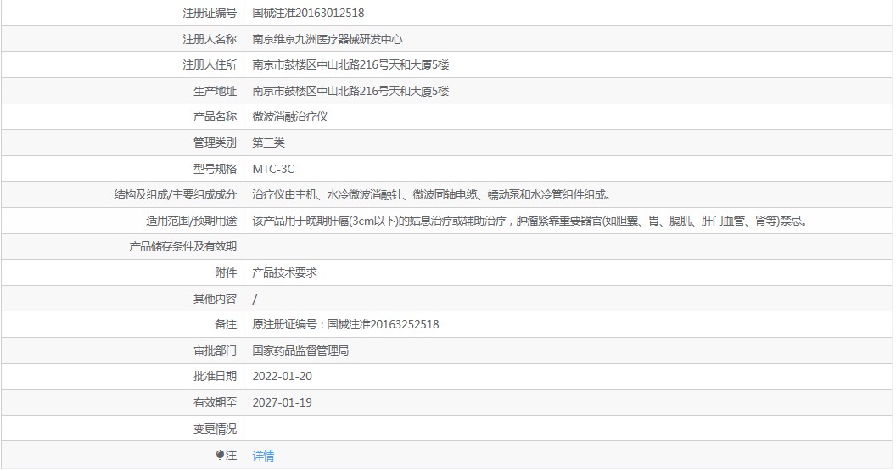Click the 其他内容 label
Screen dimensions: 896x471
(x=215, y=299)
